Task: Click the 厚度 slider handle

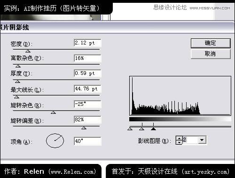Action: tap(17, 82)
